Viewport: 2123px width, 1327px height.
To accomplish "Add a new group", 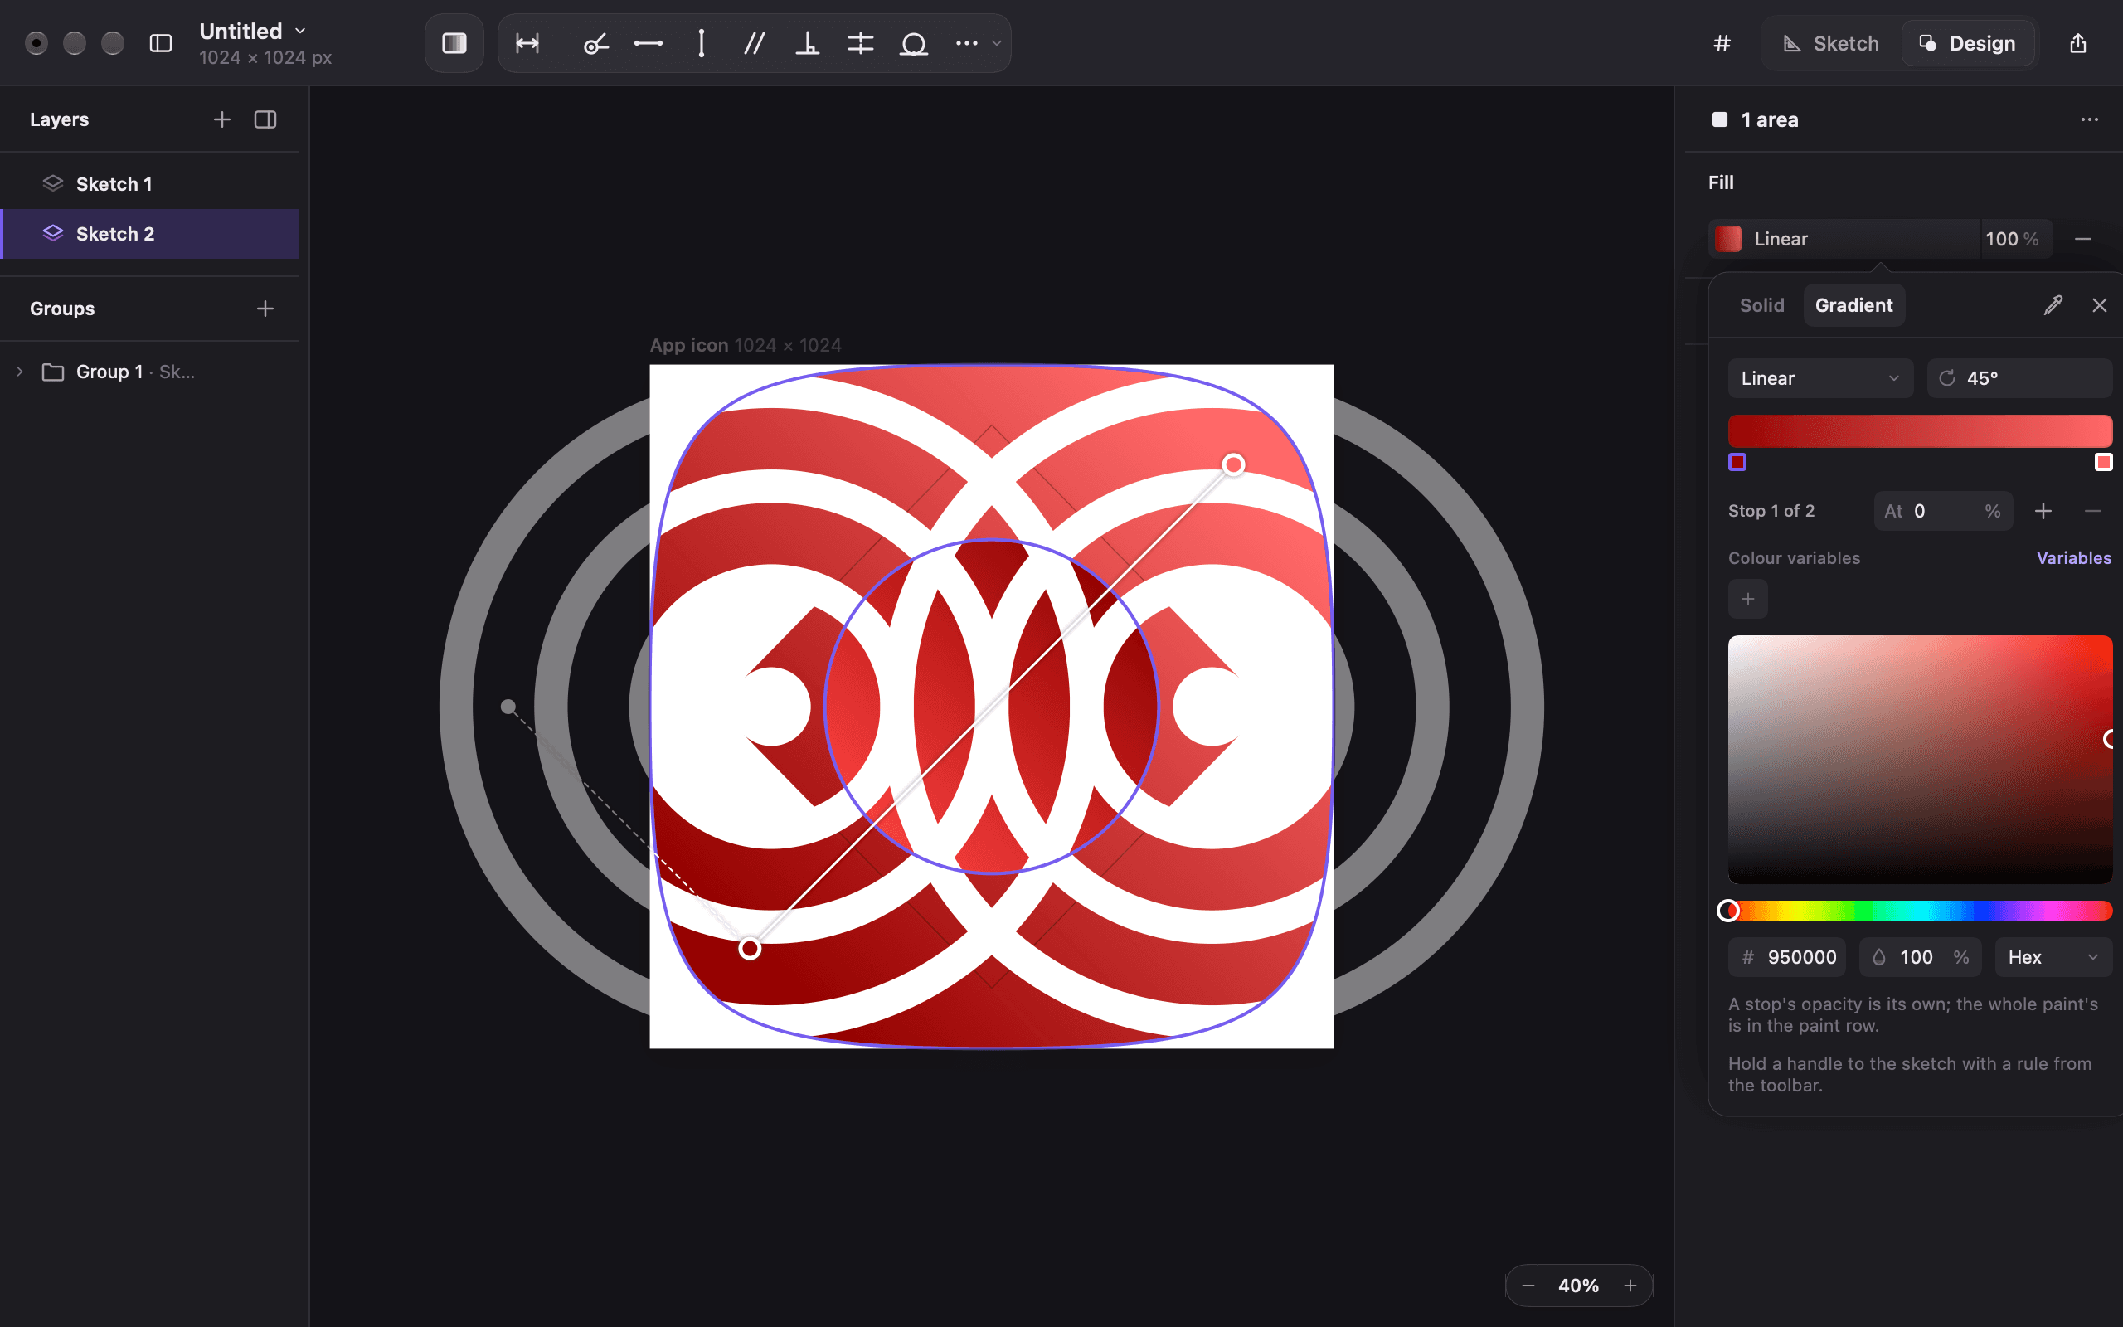I will [265, 308].
